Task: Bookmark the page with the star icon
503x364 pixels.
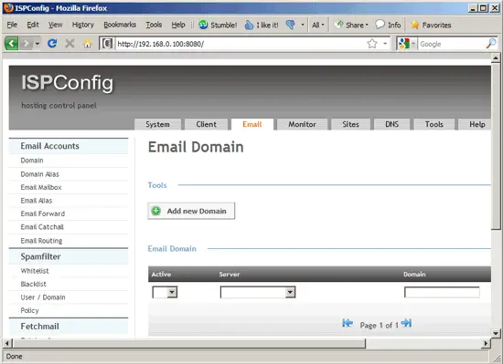Action: (372, 44)
